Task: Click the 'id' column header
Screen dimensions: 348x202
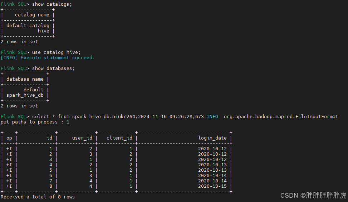Action: (50, 138)
